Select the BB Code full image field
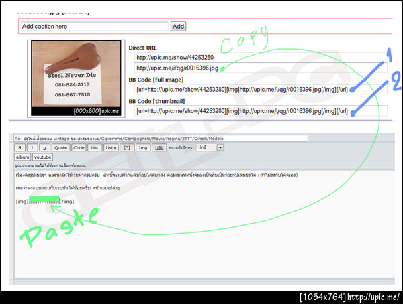 coord(261,90)
